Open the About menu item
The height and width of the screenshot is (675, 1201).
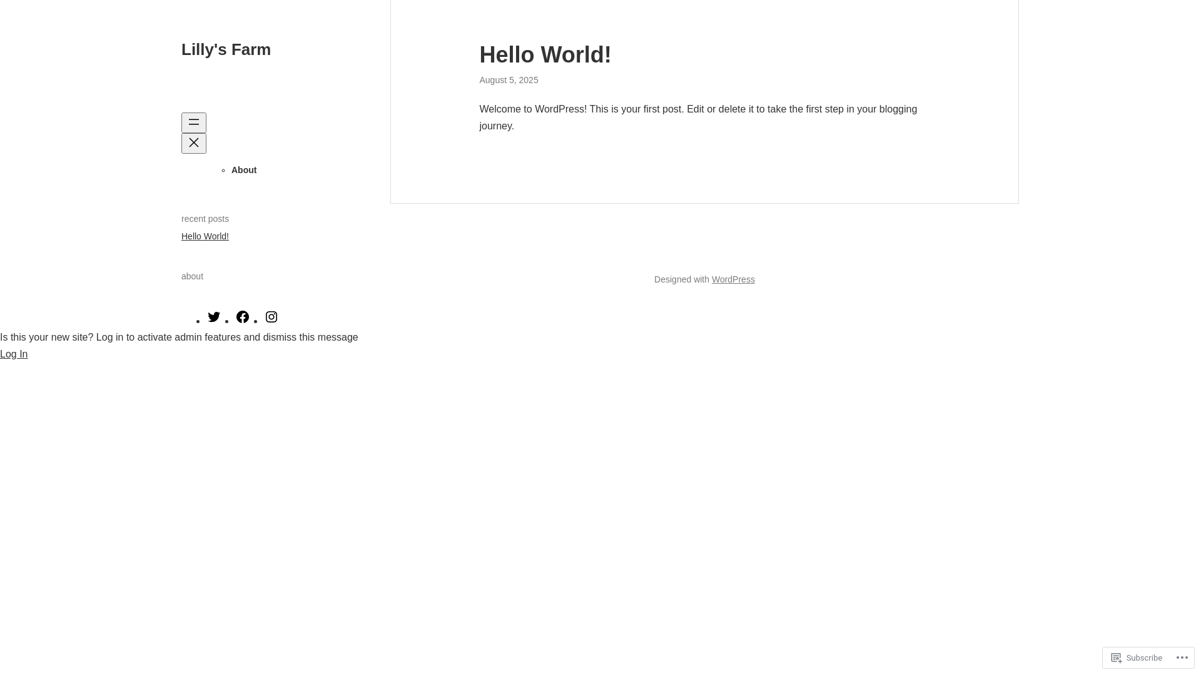click(244, 170)
